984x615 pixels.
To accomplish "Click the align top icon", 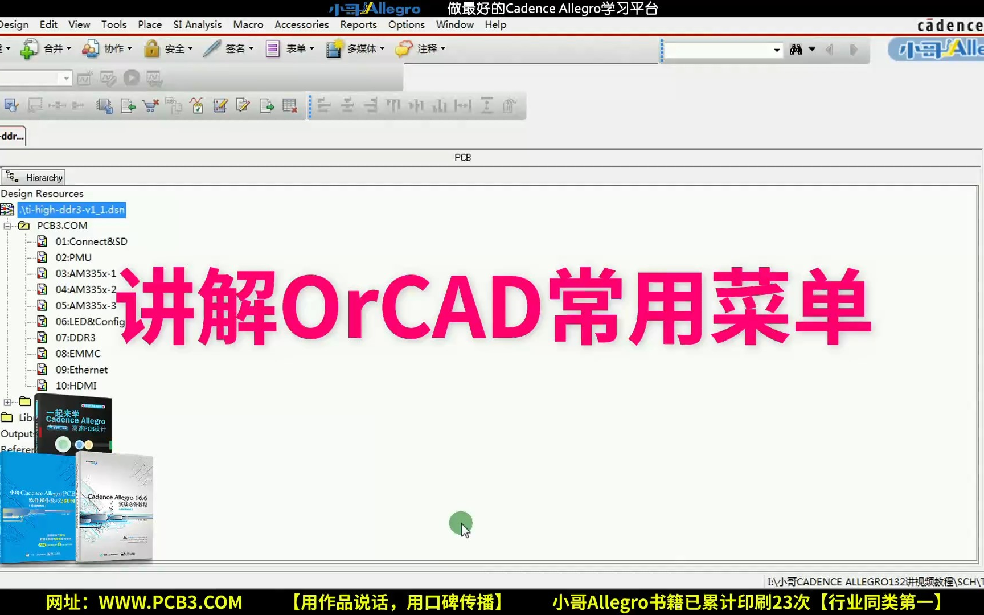I will (x=393, y=105).
